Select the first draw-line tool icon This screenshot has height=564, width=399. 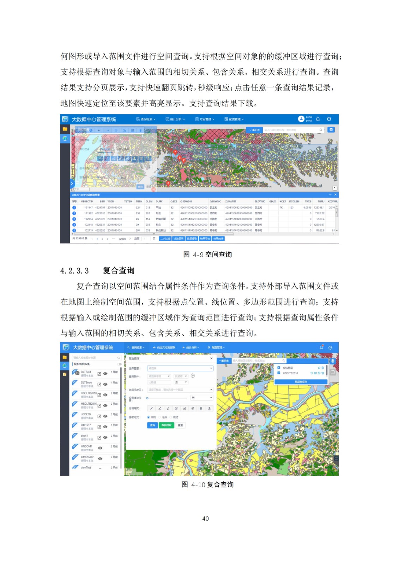(x=152, y=409)
